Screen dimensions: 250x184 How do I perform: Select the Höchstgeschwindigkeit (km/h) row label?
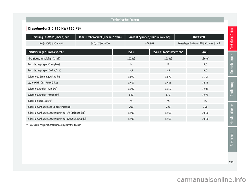[x=44, y=58]
